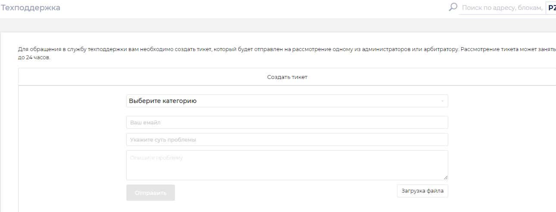Click the magnifying glass search icon
556x212 pixels.
pyautogui.click(x=453, y=7)
